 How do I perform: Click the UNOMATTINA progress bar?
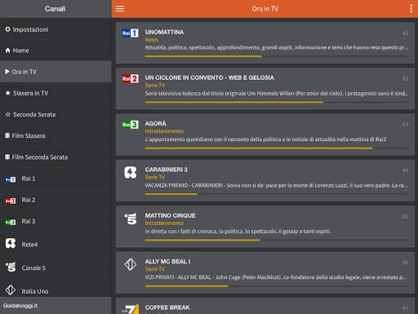[x=276, y=56]
